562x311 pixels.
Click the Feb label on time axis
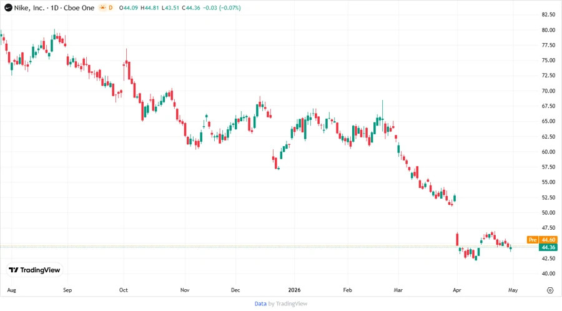click(347, 290)
